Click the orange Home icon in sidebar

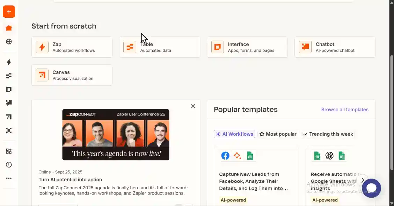coord(9,28)
